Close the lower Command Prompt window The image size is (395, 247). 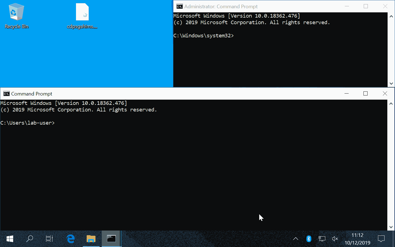385,94
